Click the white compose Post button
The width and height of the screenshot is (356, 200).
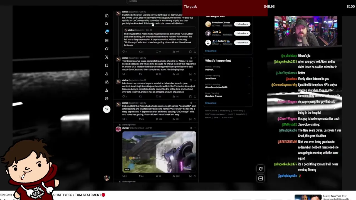click(107, 109)
